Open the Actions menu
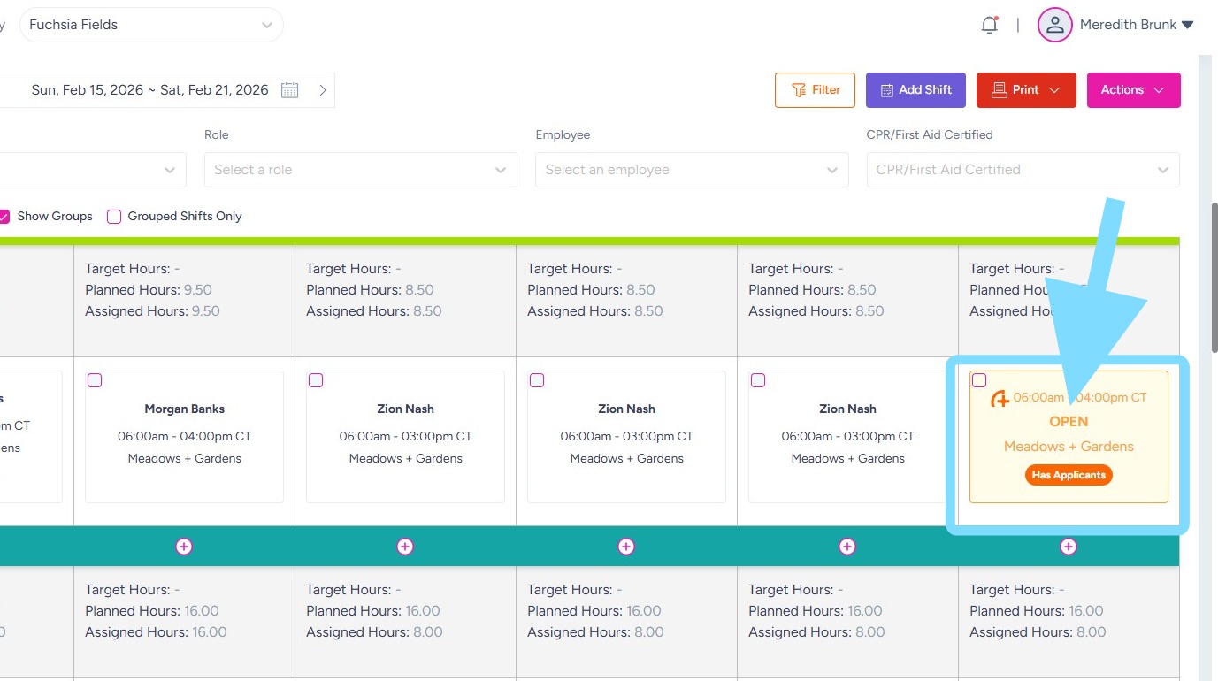The height and width of the screenshot is (681, 1218). tap(1133, 90)
